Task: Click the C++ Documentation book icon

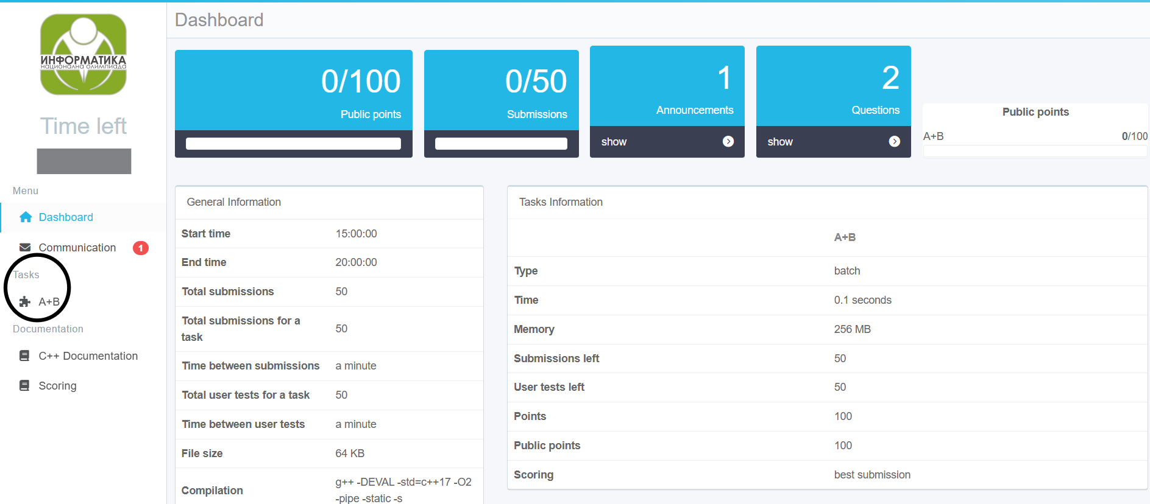Action: click(24, 356)
